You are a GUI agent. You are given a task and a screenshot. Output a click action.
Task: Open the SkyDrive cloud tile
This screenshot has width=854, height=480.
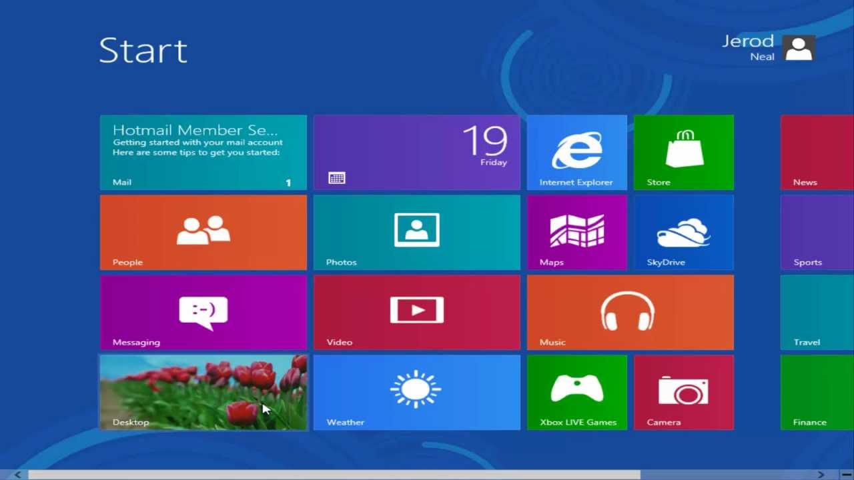point(684,233)
